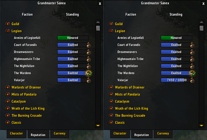Collapse the Legion category in left panel
This screenshot has height=140, width=207.
(8, 31)
